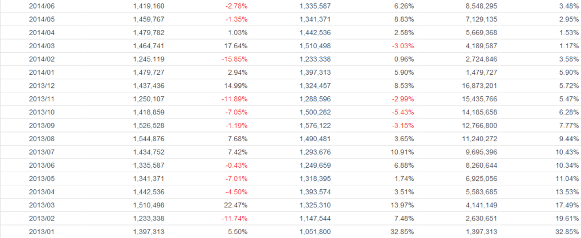Click the 2013/01 date cell
581x238 pixels.
(x=43, y=231)
